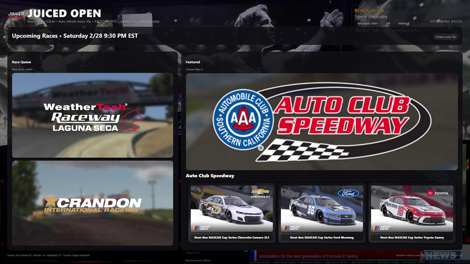This screenshot has width=470, height=264.
Task: Click the 'Featured' heading
Action: pos(193,62)
